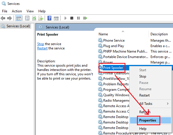Sort by the Description column header

(x=159, y=34)
